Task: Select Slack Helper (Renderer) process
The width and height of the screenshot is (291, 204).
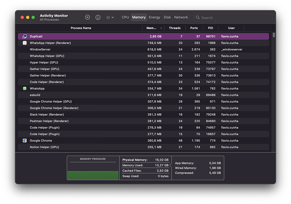Action: 143,114
